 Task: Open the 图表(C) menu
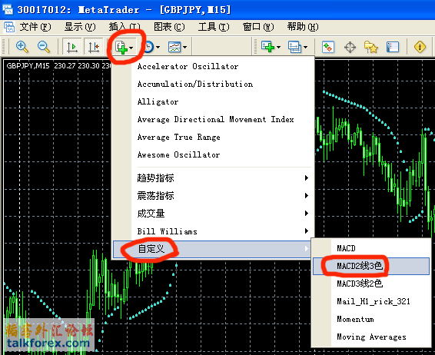(x=169, y=27)
